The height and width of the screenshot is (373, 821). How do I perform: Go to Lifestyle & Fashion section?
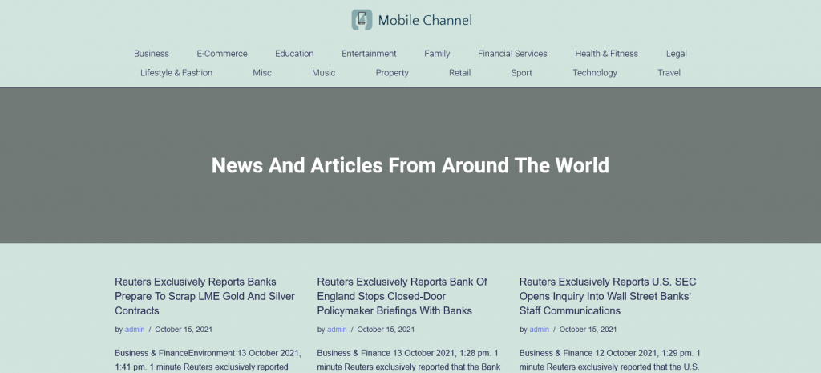pyautogui.click(x=176, y=73)
